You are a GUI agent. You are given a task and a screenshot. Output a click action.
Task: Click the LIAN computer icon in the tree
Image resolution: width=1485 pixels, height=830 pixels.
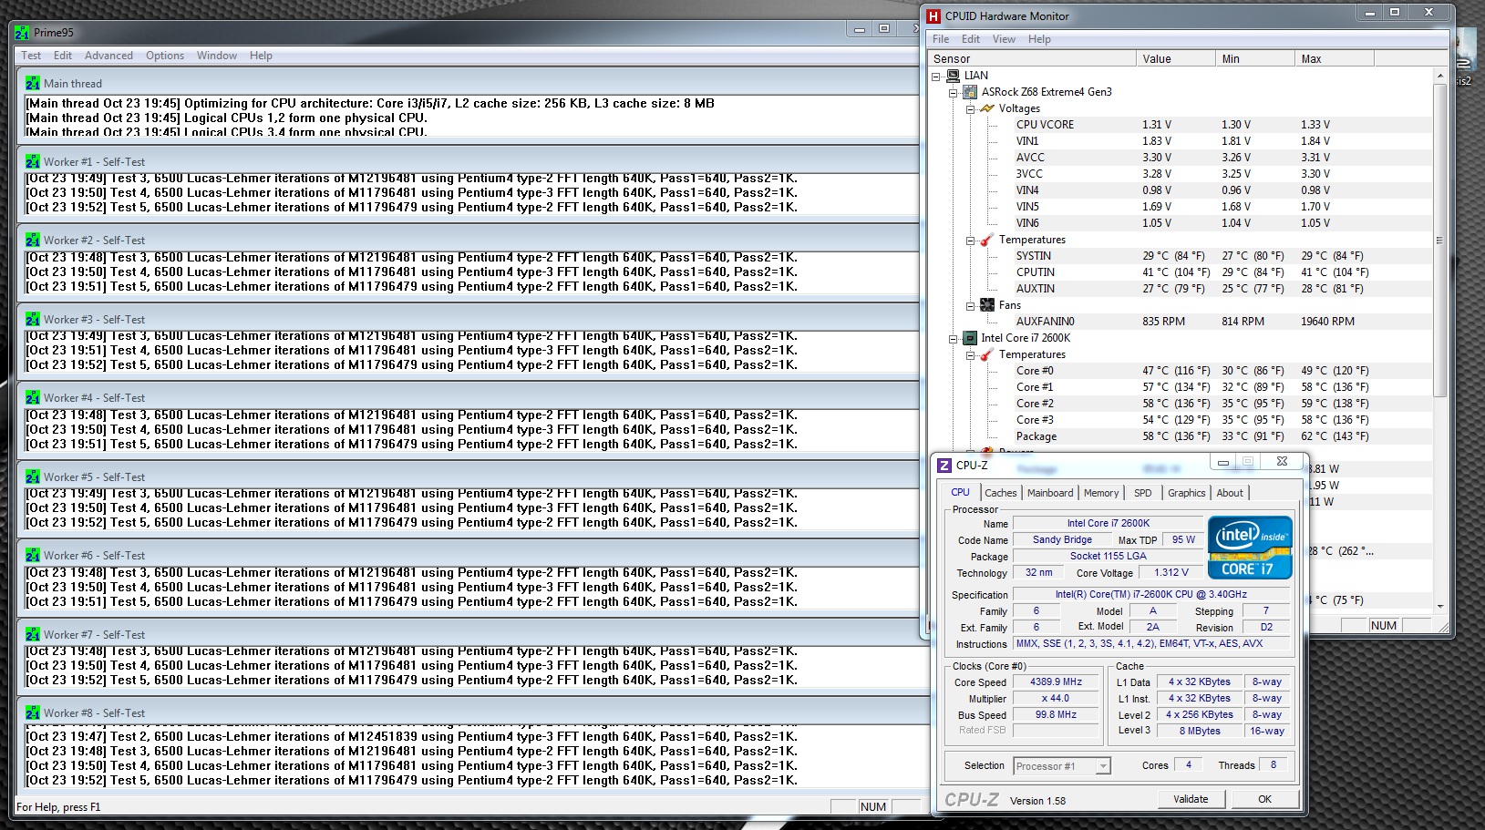click(x=953, y=76)
